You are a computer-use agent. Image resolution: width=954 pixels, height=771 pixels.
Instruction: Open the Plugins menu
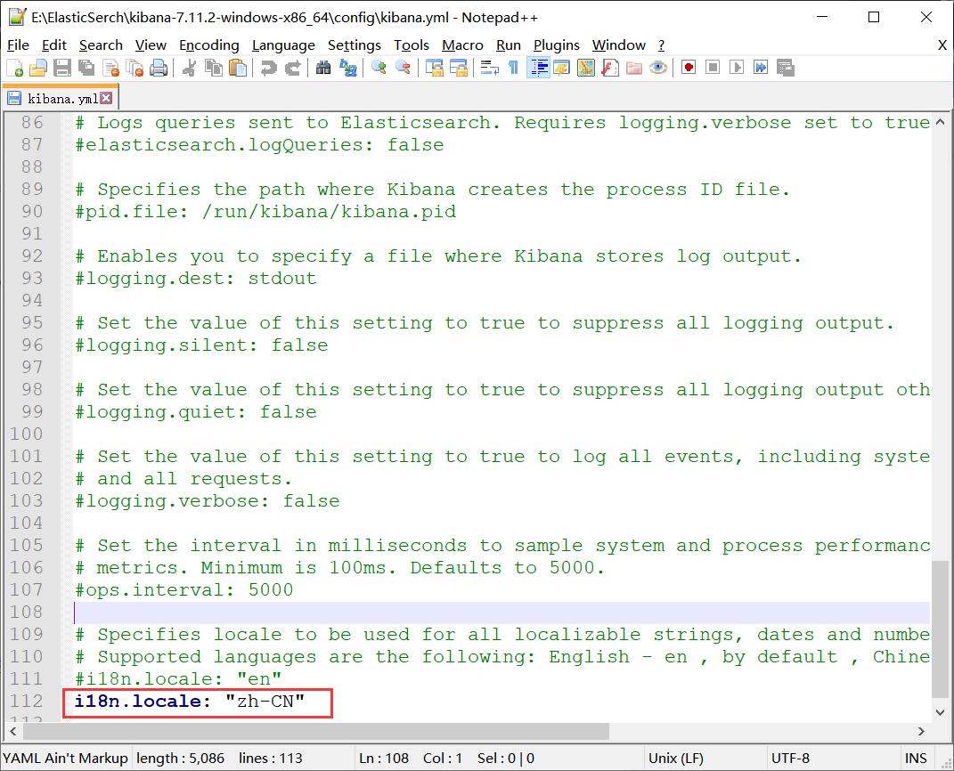[557, 45]
